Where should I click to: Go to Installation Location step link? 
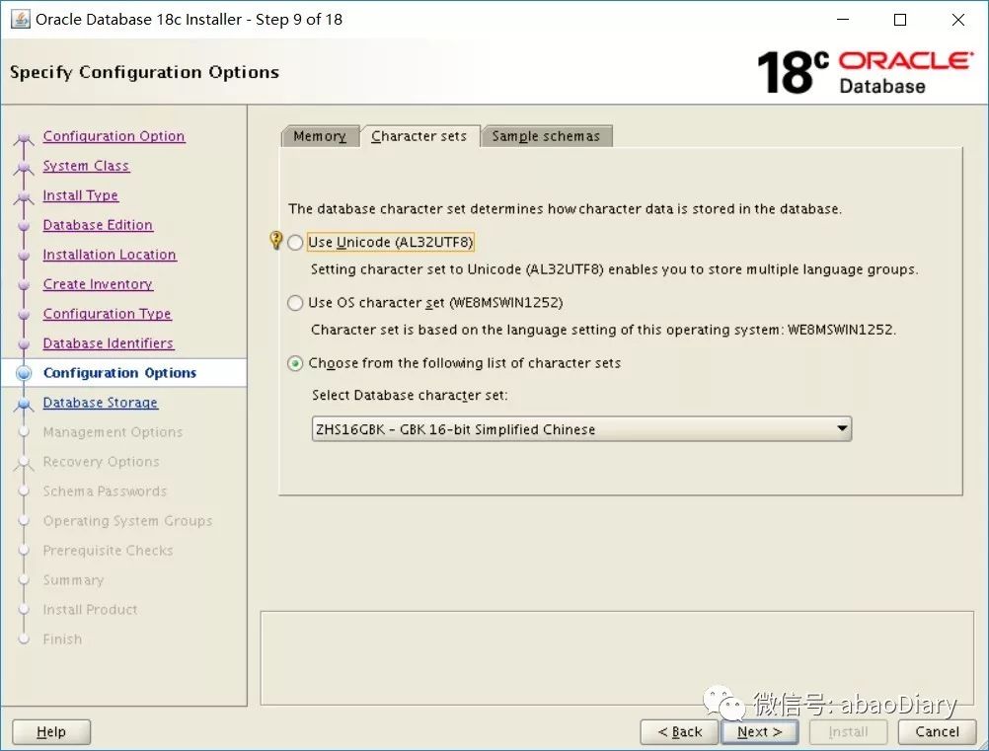pyautogui.click(x=110, y=255)
